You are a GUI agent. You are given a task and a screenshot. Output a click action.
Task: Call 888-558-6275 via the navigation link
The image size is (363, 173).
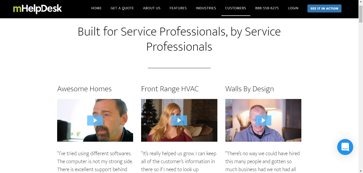coord(267,8)
